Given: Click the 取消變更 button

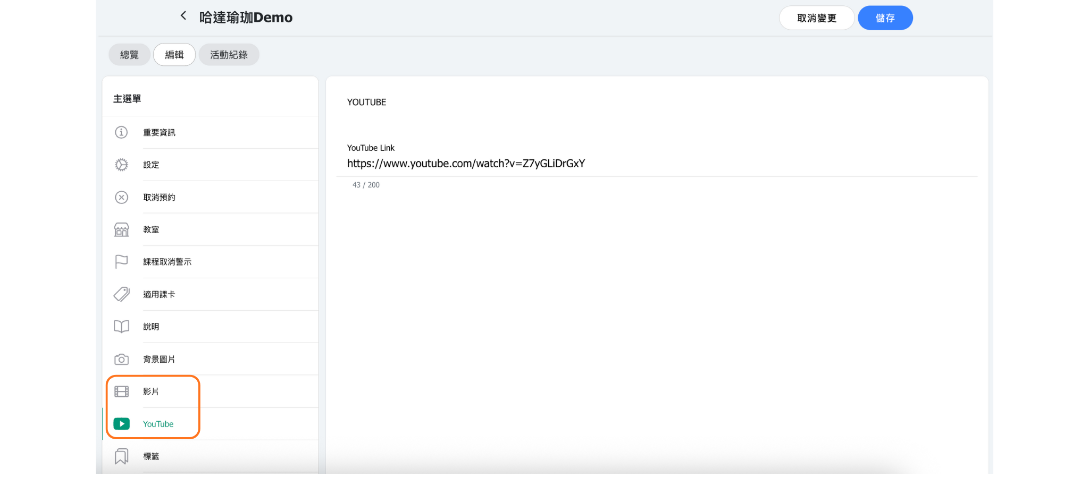Looking at the screenshot, I should (x=816, y=18).
